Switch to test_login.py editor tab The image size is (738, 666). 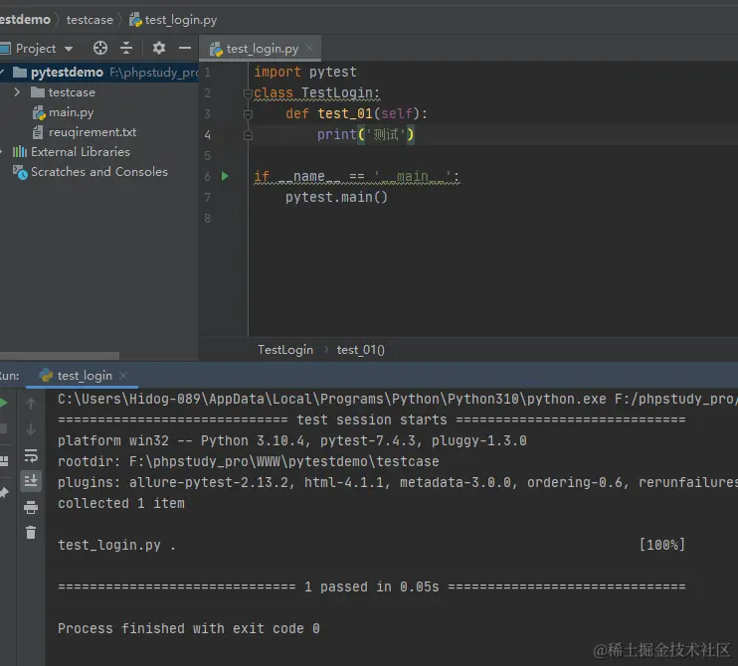tap(261, 48)
